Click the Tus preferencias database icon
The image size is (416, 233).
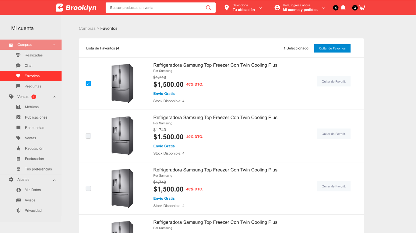click(19, 169)
